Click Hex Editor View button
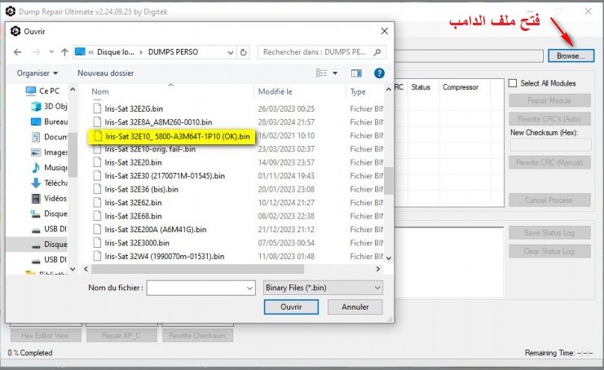 (x=46, y=336)
